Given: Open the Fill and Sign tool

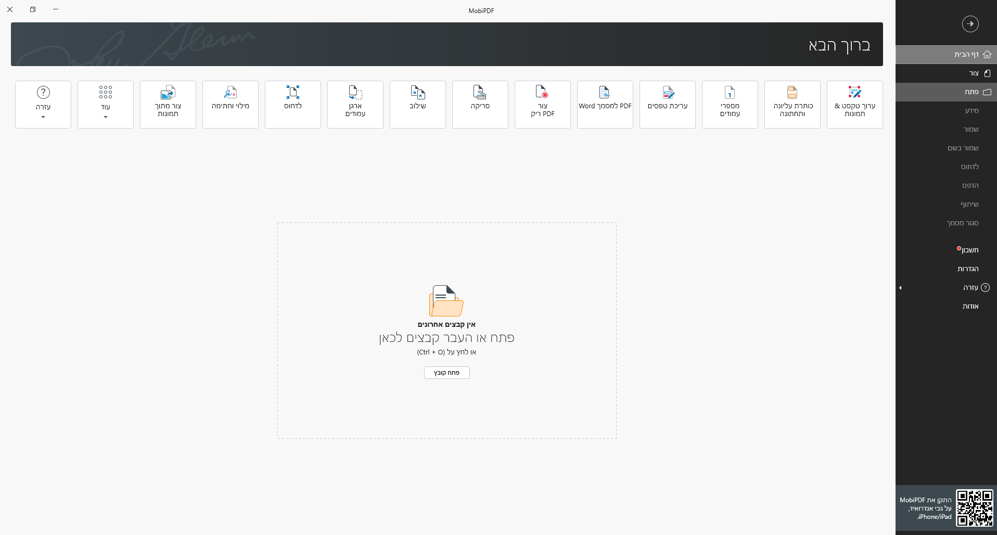Looking at the screenshot, I should (230, 104).
